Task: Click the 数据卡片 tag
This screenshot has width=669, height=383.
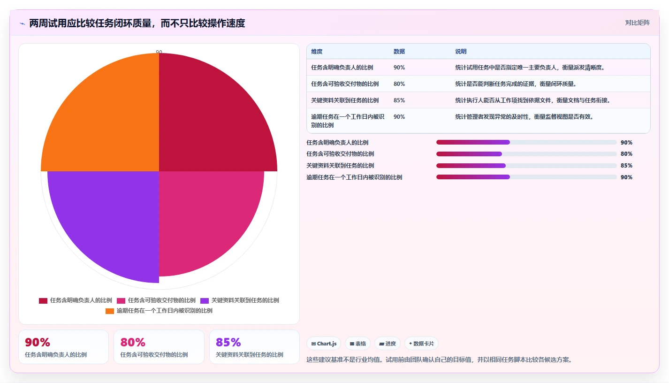Action: [x=421, y=344]
